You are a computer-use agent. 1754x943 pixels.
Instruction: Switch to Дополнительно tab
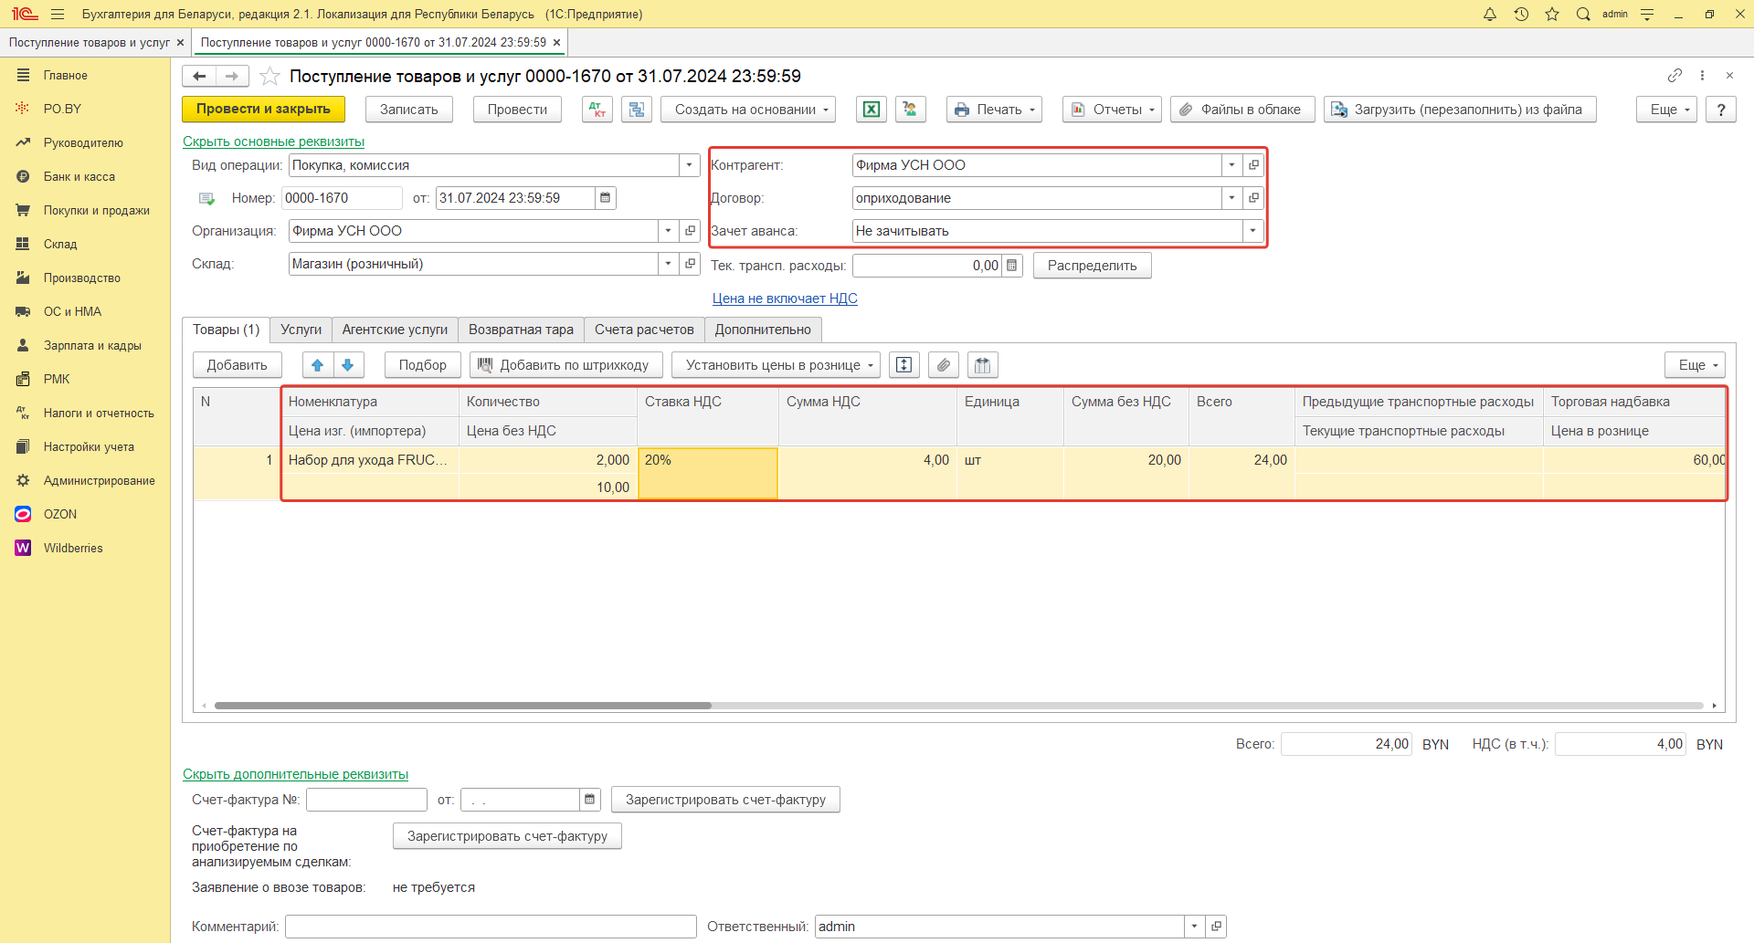click(763, 330)
